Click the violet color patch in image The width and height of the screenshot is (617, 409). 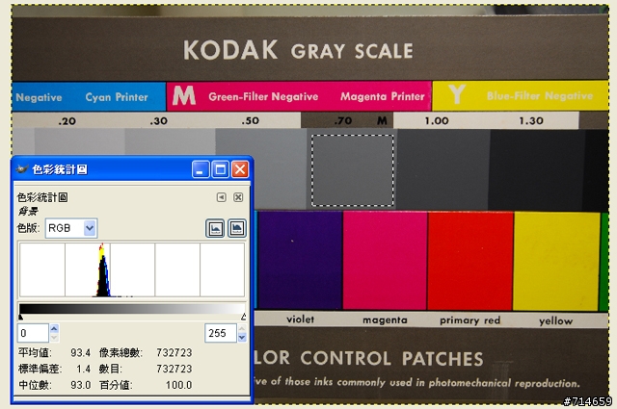coord(300,260)
